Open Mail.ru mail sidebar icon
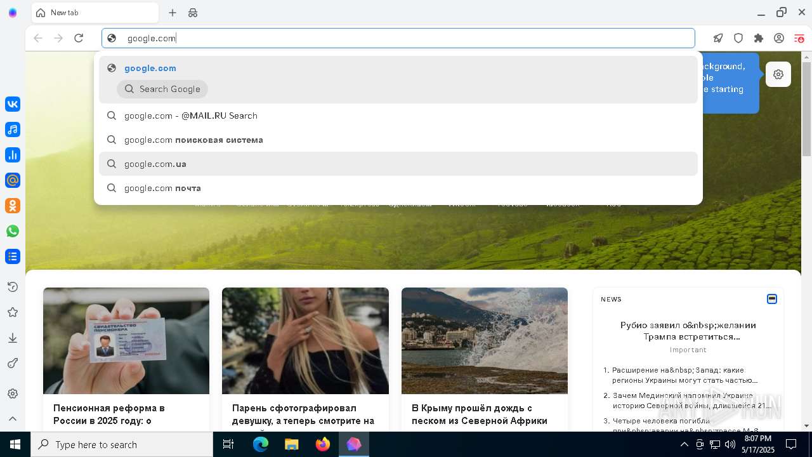Screen dimensions: 812x457 [x=13, y=180]
